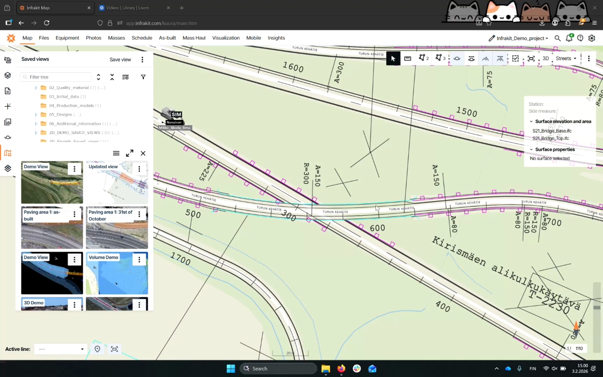Image resolution: width=603 pixels, height=377 pixels.
Task: Collapse all tree nodes icon
Action: [x=112, y=77]
